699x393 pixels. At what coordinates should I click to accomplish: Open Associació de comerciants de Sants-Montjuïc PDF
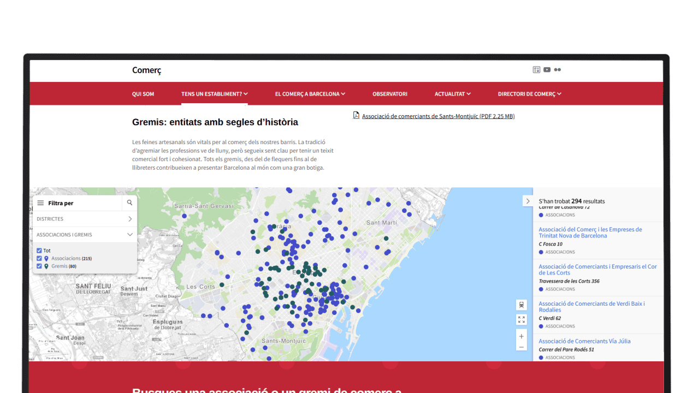[x=438, y=116]
